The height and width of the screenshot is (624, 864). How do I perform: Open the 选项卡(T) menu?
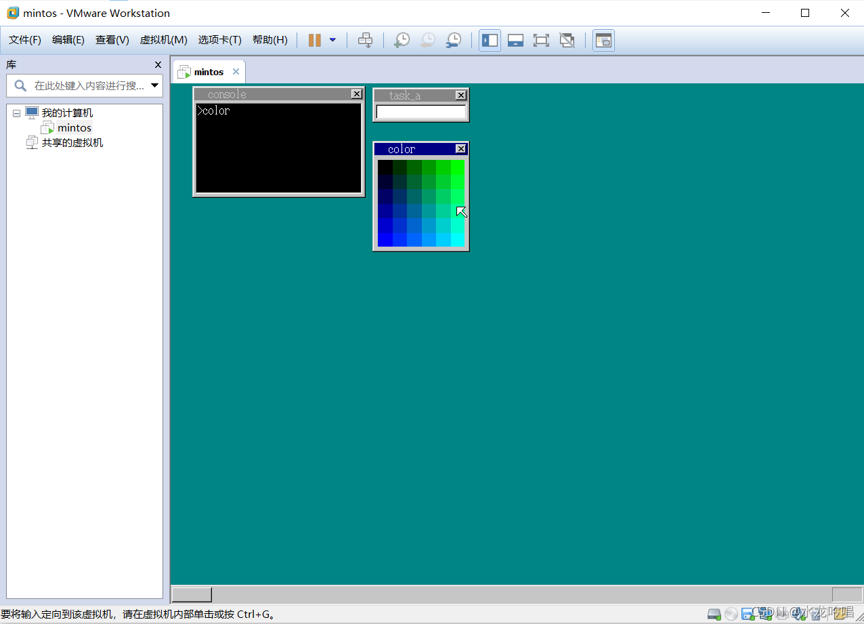[x=220, y=40]
